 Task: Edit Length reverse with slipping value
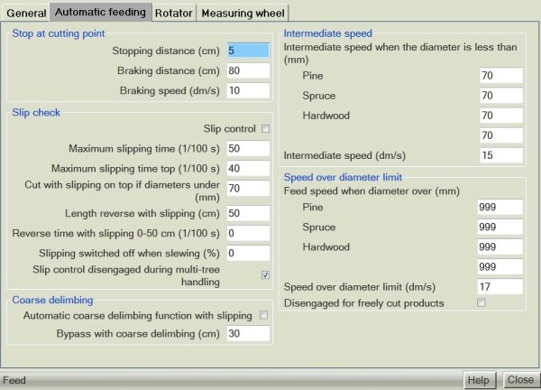click(x=248, y=213)
